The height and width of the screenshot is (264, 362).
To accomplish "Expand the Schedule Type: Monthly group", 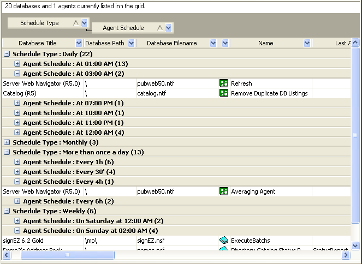I will (7, 142).
